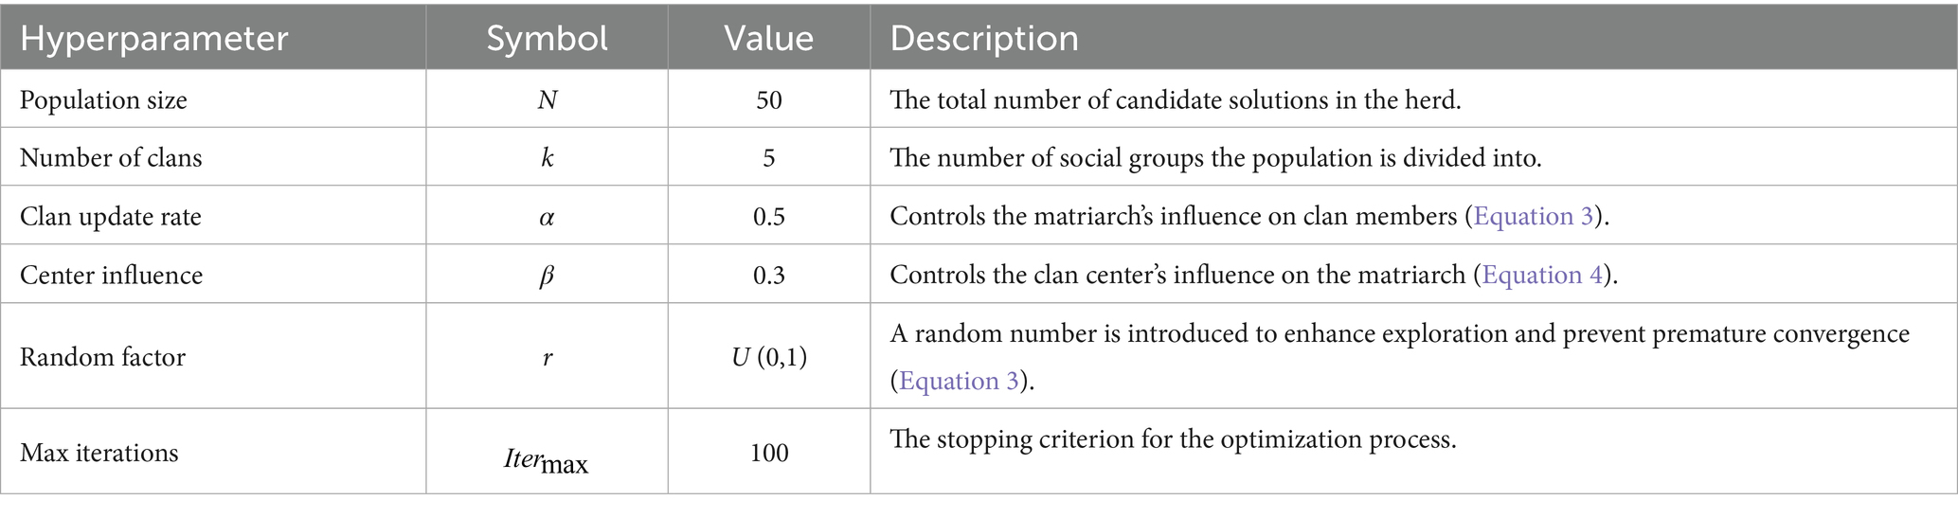Select the Clan update rate cell

click(x=110, y=216)
